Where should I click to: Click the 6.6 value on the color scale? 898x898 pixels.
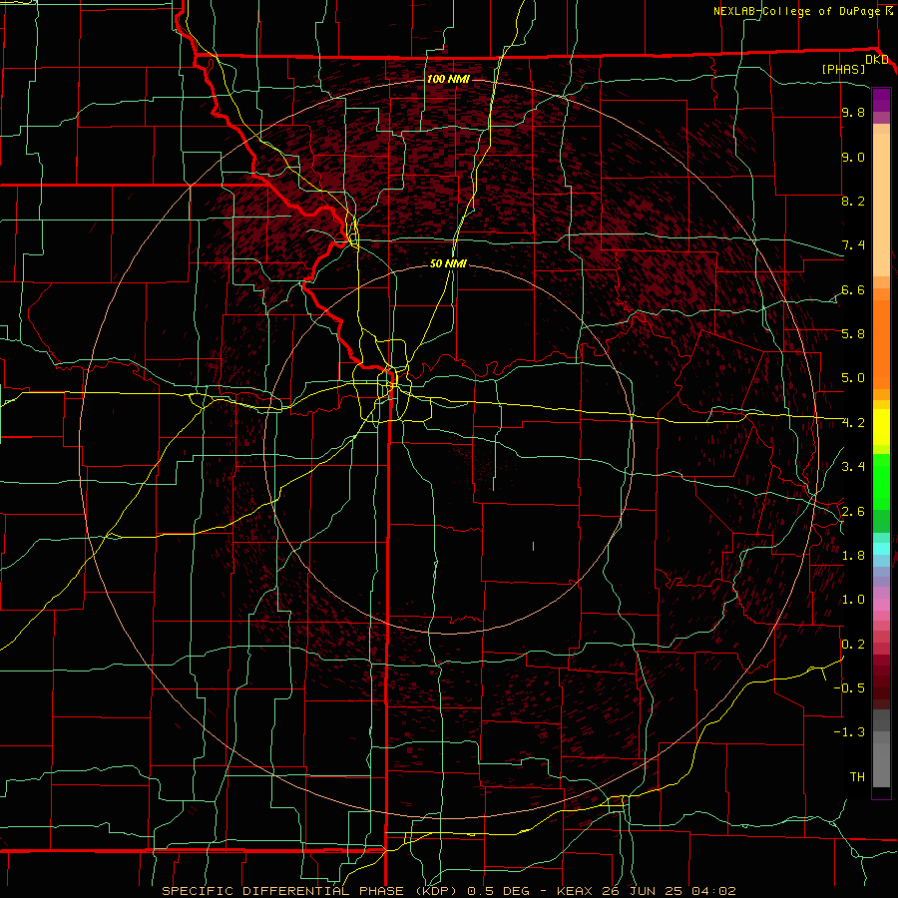coord(853,289)
